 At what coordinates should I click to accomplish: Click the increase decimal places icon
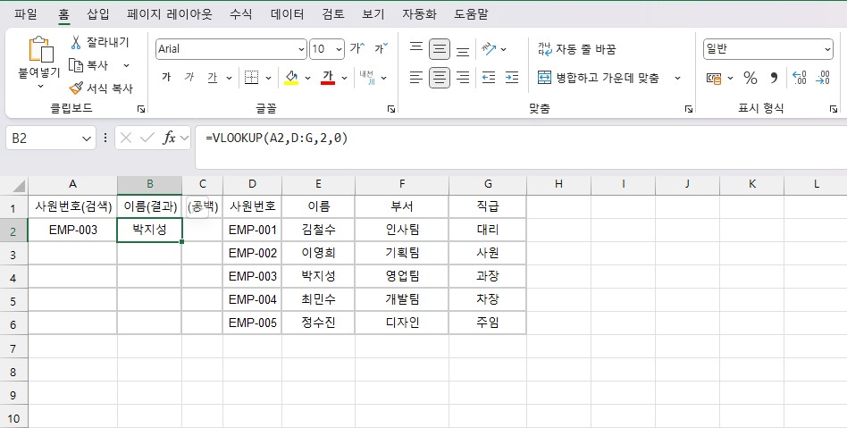(x=799, y=78)
